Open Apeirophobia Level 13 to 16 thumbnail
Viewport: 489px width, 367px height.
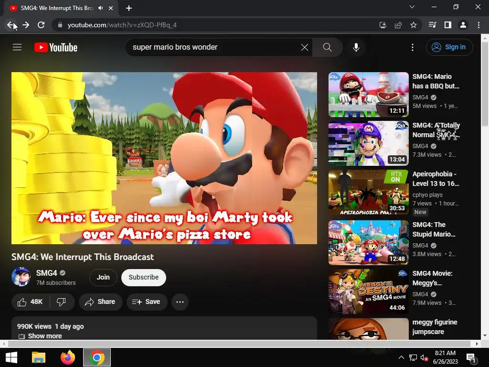coord(368,192)
